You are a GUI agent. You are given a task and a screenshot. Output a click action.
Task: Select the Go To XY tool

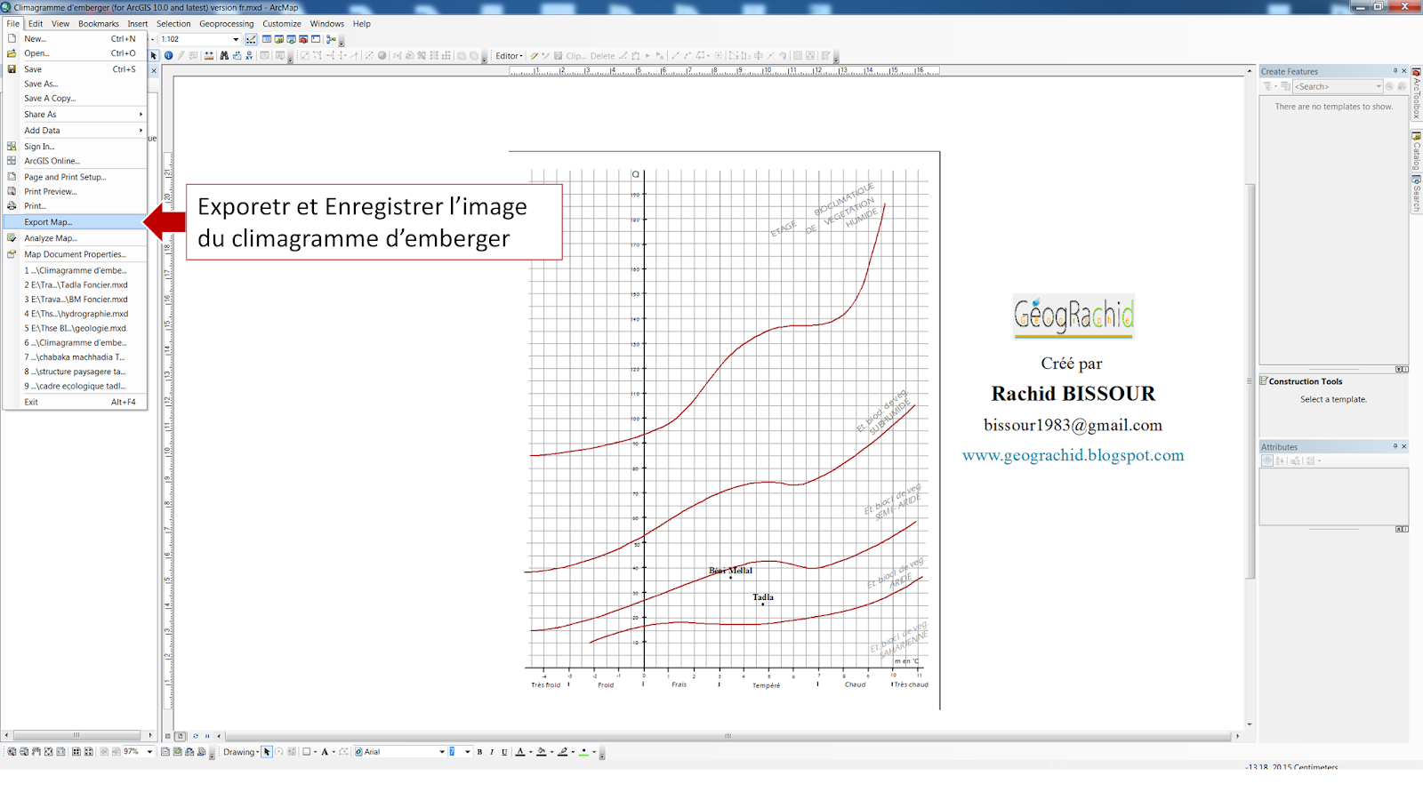pos(249,56)
